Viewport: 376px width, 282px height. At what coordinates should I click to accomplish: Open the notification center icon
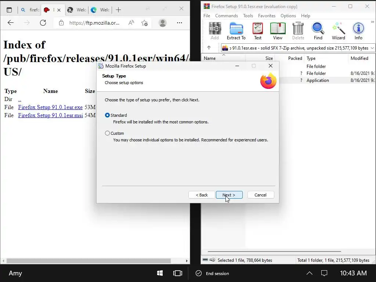tap(324, 273)
